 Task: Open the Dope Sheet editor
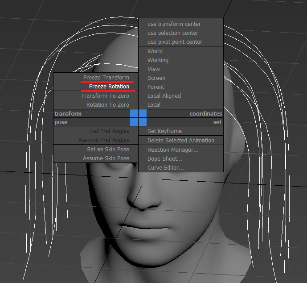164,159
